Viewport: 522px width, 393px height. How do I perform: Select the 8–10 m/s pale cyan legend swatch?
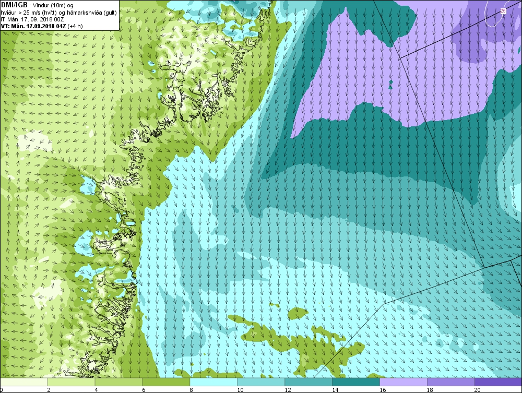click(213, 382)
